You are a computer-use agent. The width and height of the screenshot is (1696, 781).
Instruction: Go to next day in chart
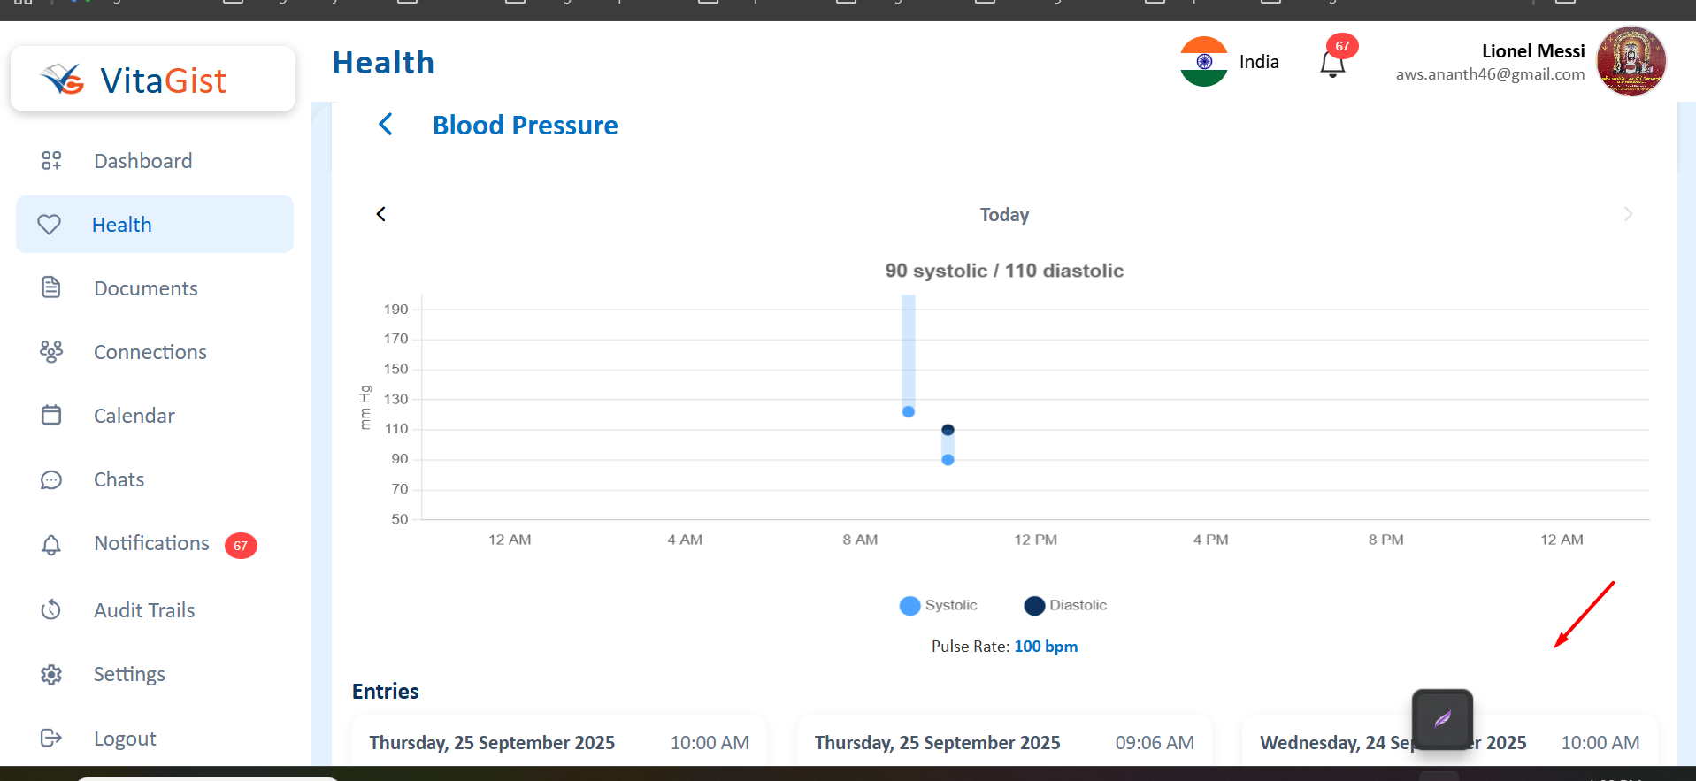(x=1628, y=214)
